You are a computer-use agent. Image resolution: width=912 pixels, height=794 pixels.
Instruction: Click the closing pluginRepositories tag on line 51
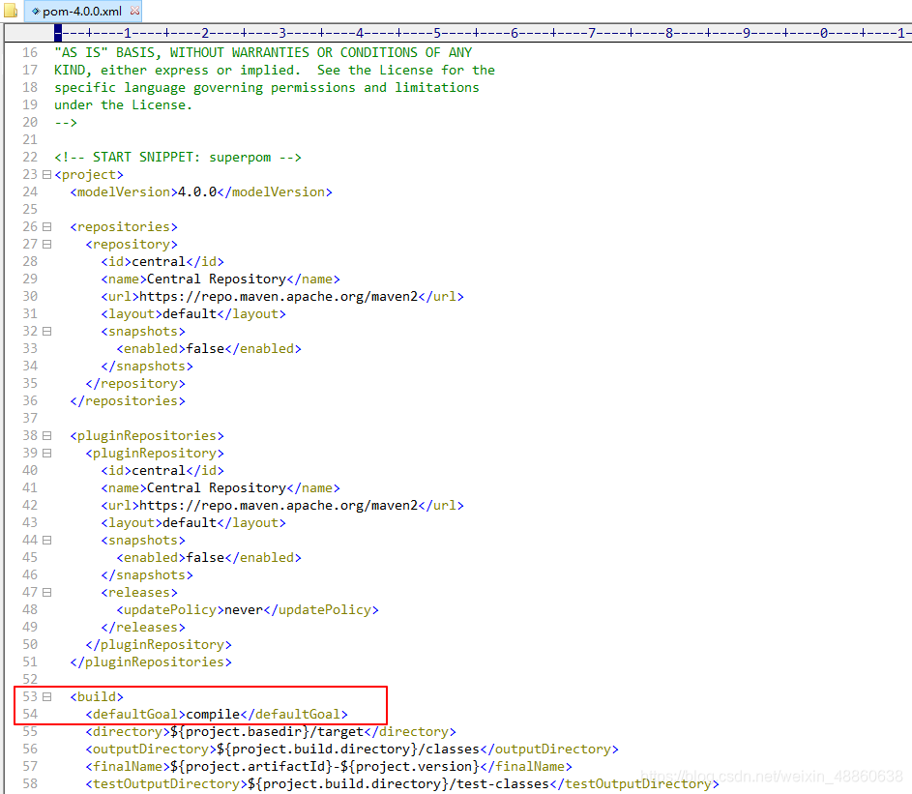pos(151,662)
